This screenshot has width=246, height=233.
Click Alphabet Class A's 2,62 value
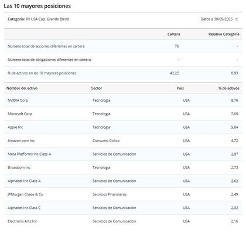(x=234, y=181)
